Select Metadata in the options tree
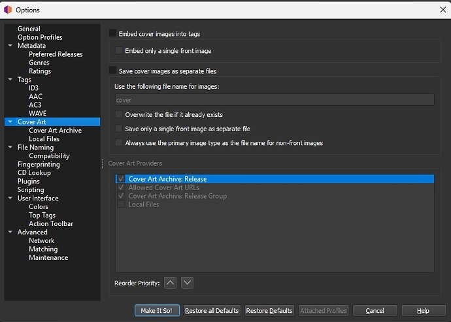The width and height of the screenshot is (451, 322). click(x=31, y=46)
